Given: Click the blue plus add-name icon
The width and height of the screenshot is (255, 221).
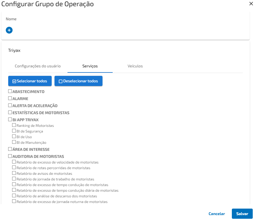Looking at the screenshot, I should pyautogui.click(x=9, y=30).
